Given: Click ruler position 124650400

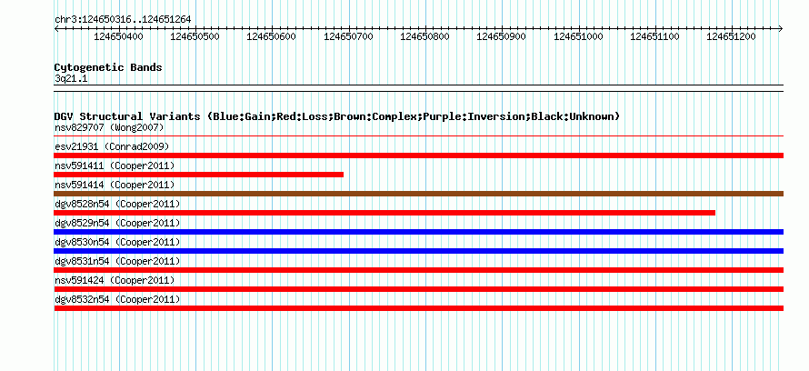Looking at the screenshot, I should [119, 36].
